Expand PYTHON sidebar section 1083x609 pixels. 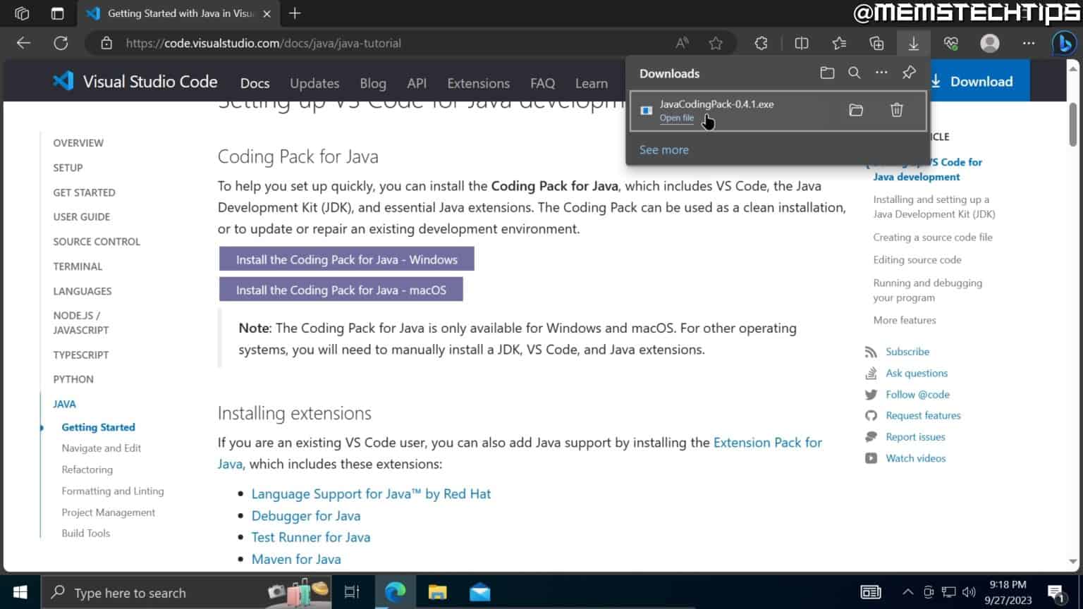[x=73, y=379]
